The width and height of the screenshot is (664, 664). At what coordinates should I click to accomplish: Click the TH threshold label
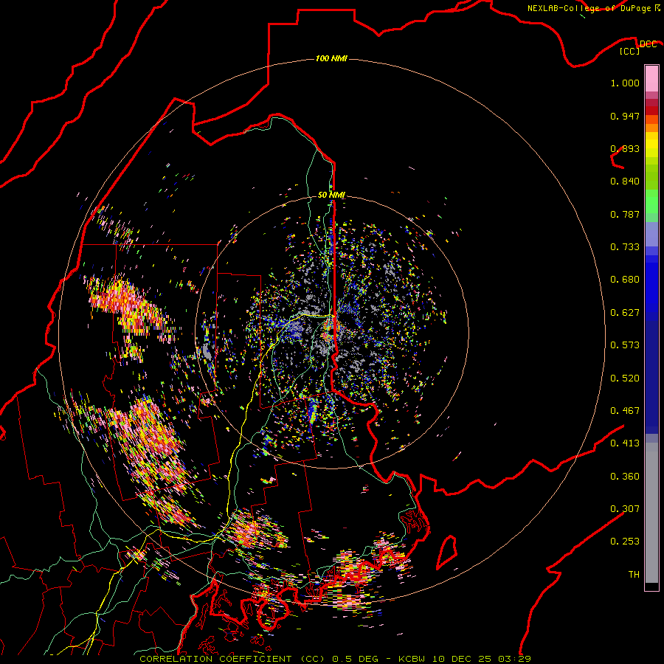coord(634,575)
